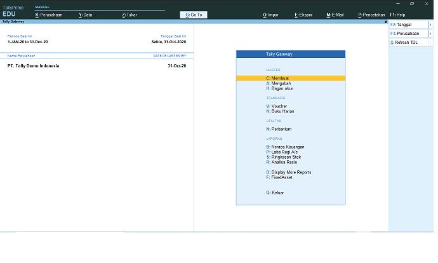Open the Z: Tukar menu
Image resolution: width=438 pixels, height=263 pixels.
(129, 14)
